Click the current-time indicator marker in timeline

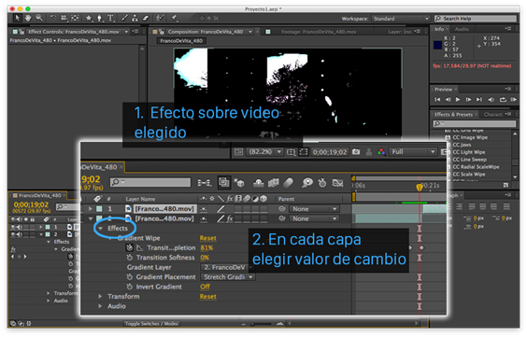[420, 188]
